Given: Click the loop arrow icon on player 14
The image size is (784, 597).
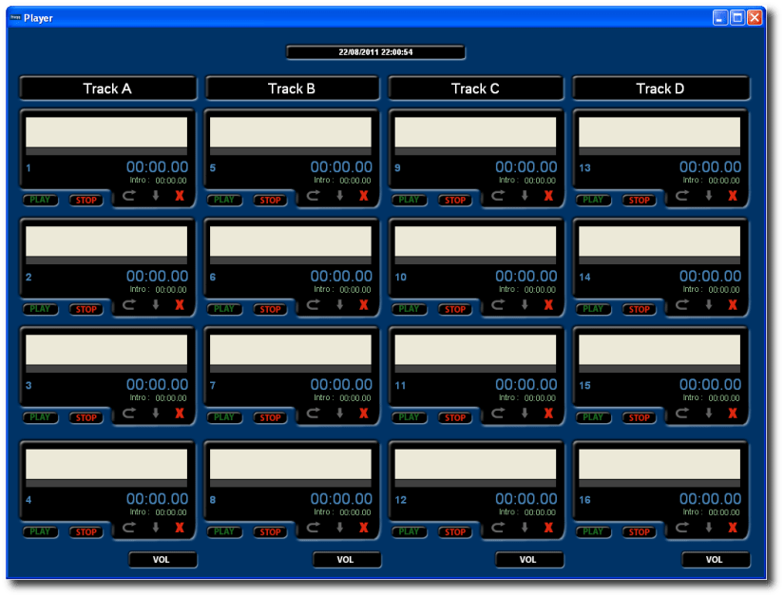Looking at the screenshot, I should 682,305.
